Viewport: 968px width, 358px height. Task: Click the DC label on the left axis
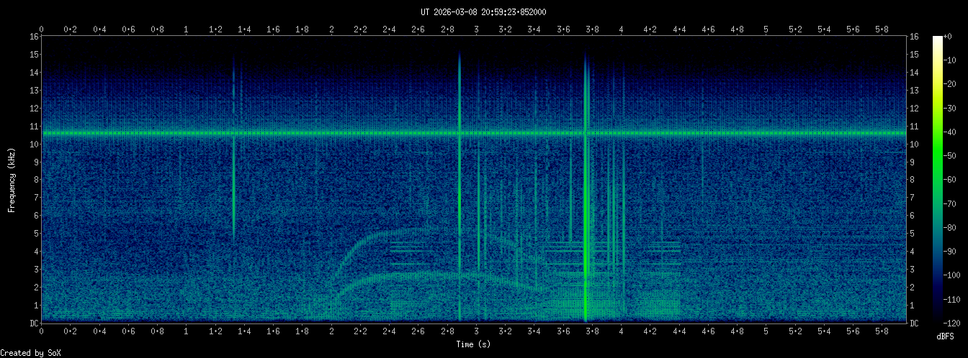click(x=34, y=323)
